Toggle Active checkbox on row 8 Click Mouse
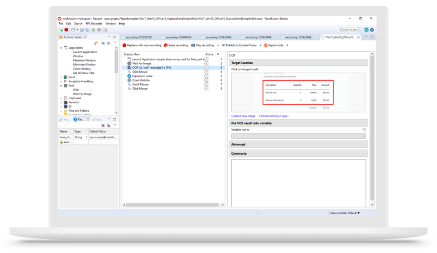Image resolution: width=437 pixels, height=253 pixels. 206,89
